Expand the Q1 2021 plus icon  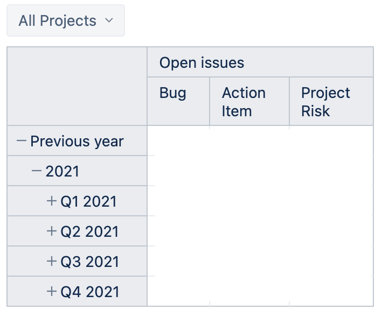(52, 201)
